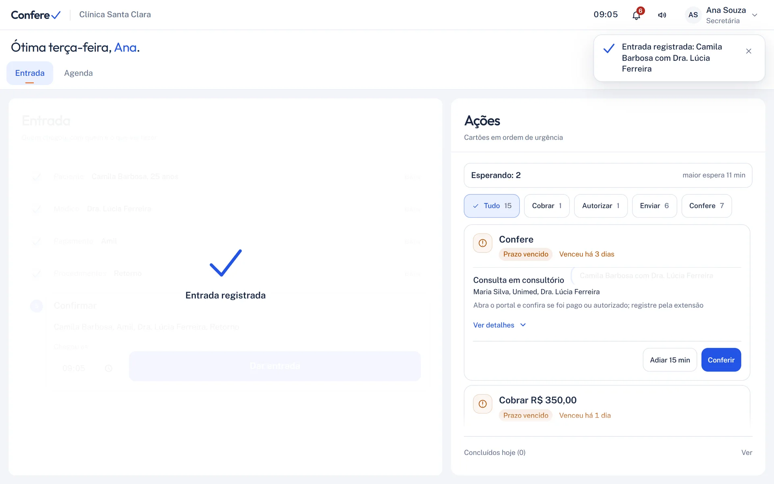Filter actions by Cobrar
Image resolution: width=774 pixels, height=484 pixels.
click(547, 206)
